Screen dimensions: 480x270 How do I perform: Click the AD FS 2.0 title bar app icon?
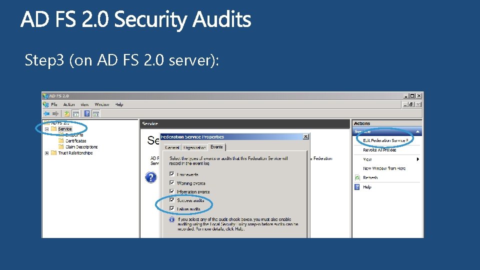(x=45, y=96)
